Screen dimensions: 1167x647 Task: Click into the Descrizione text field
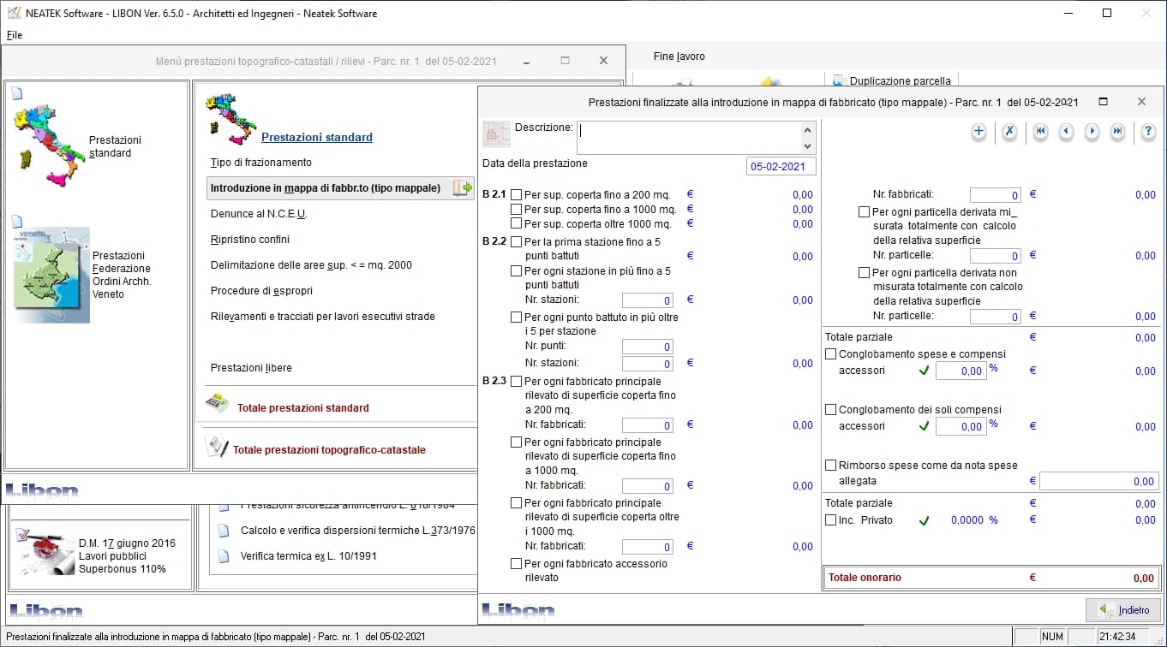click(x=689, y=137)
